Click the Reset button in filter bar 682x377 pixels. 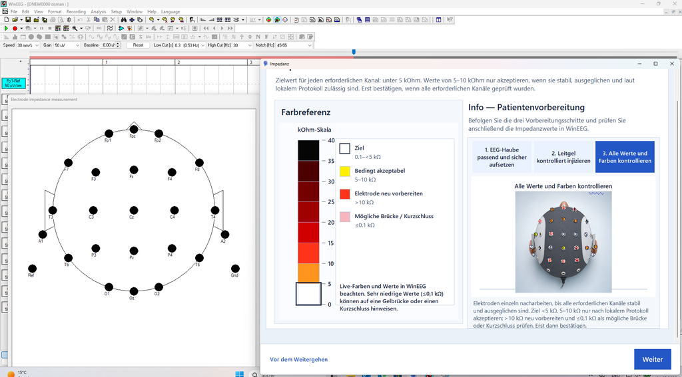(138, 45)
